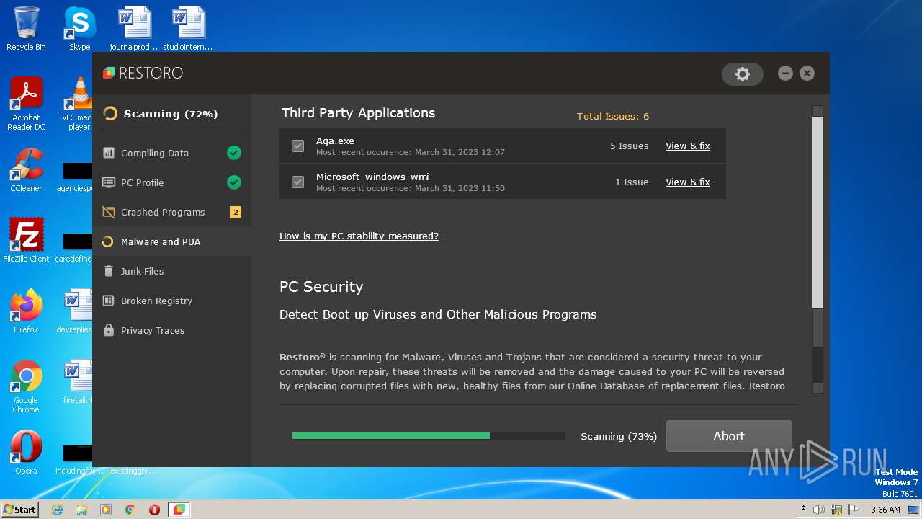Click the scan progress bar
Screen dimensions: 922x519
click(429, 436)
